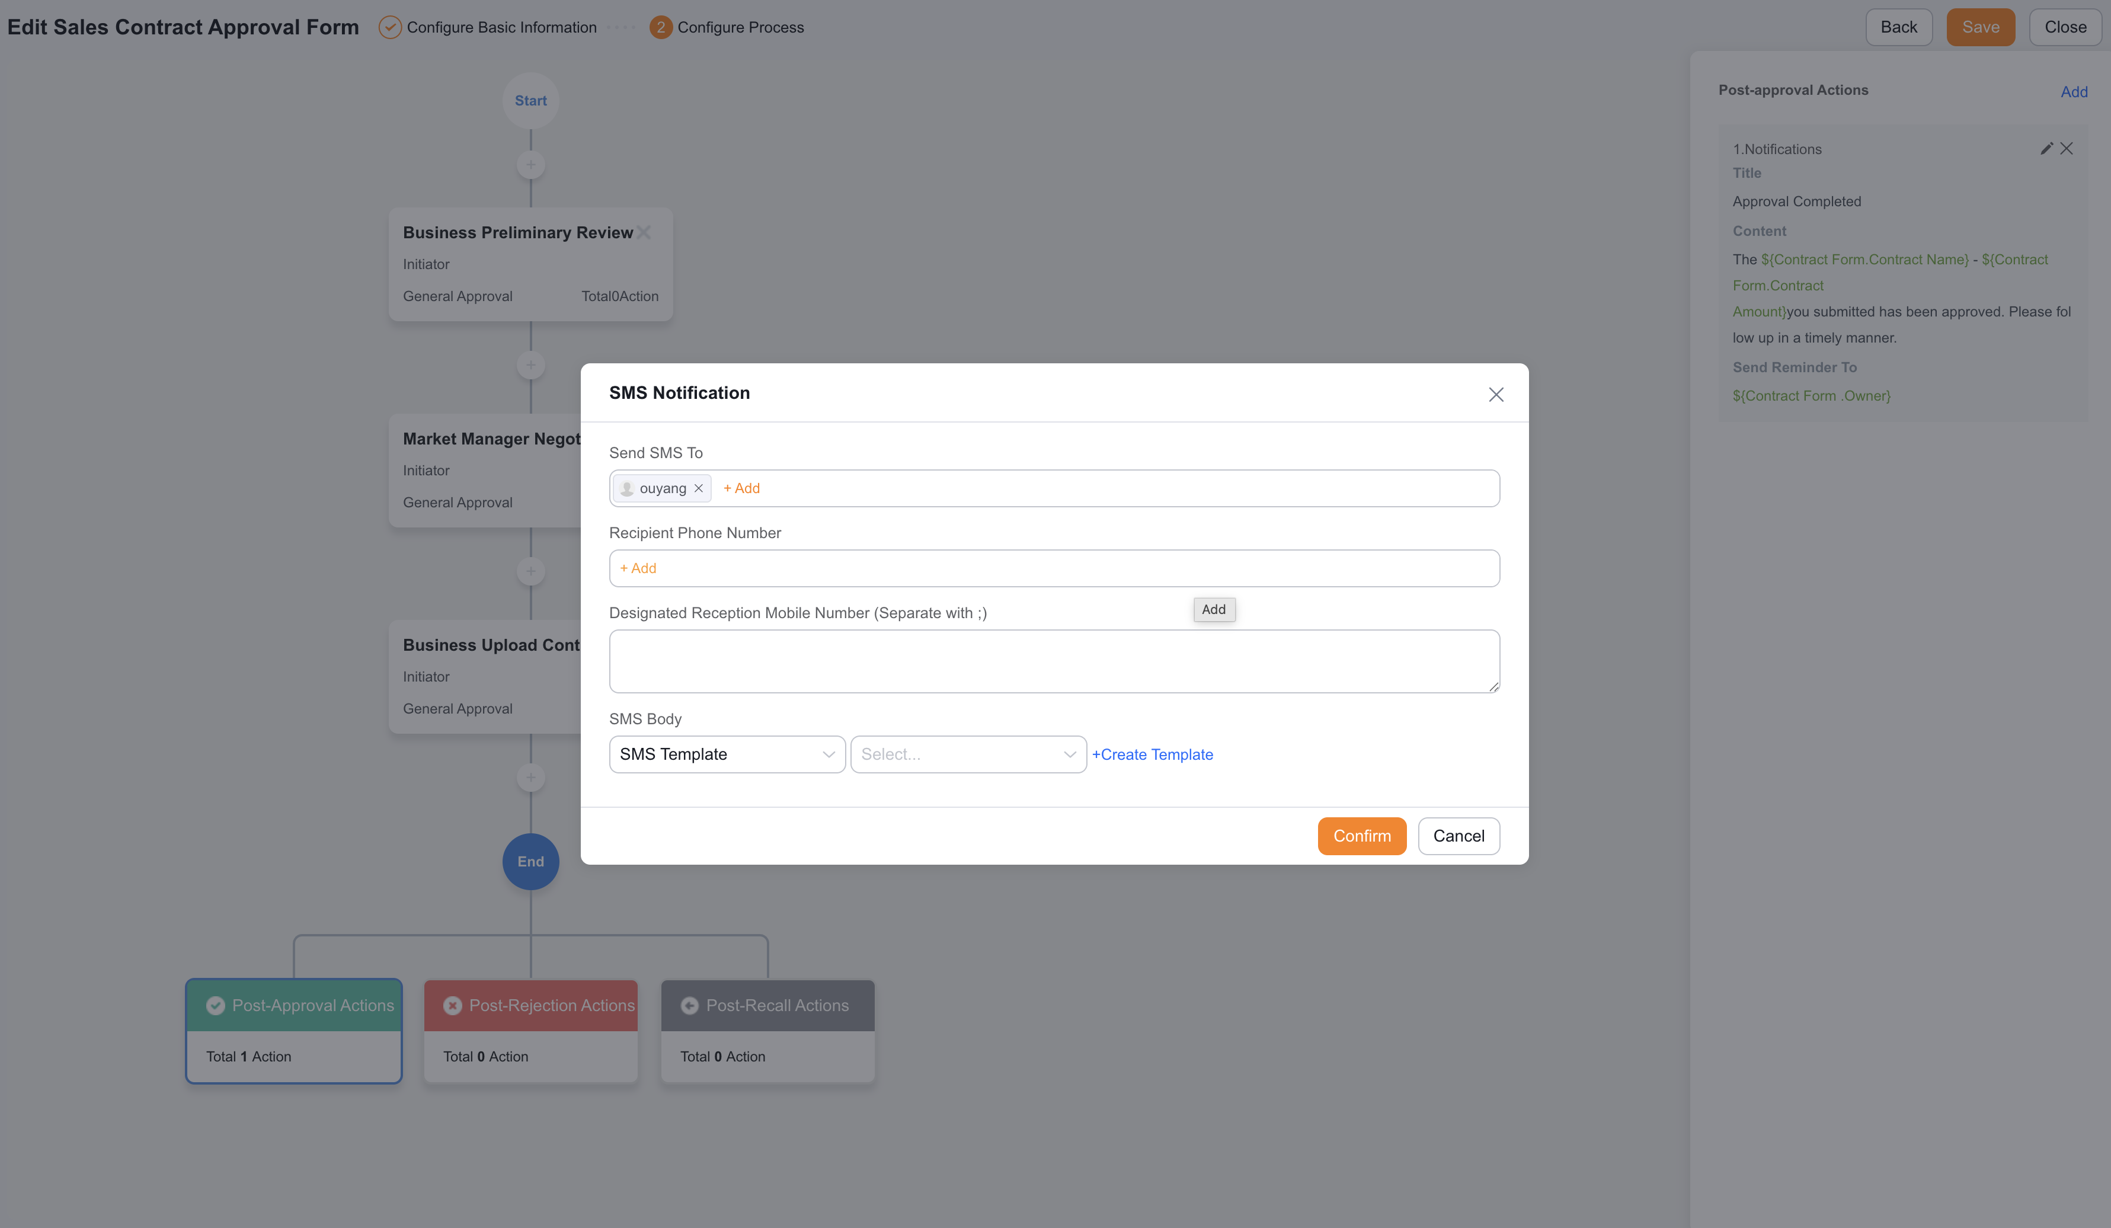Delete the Notifications action with X icon
Image resolution: width=2111 pixels, height=1228 pixels.
pyautogui.click(x=2067, y=148)
